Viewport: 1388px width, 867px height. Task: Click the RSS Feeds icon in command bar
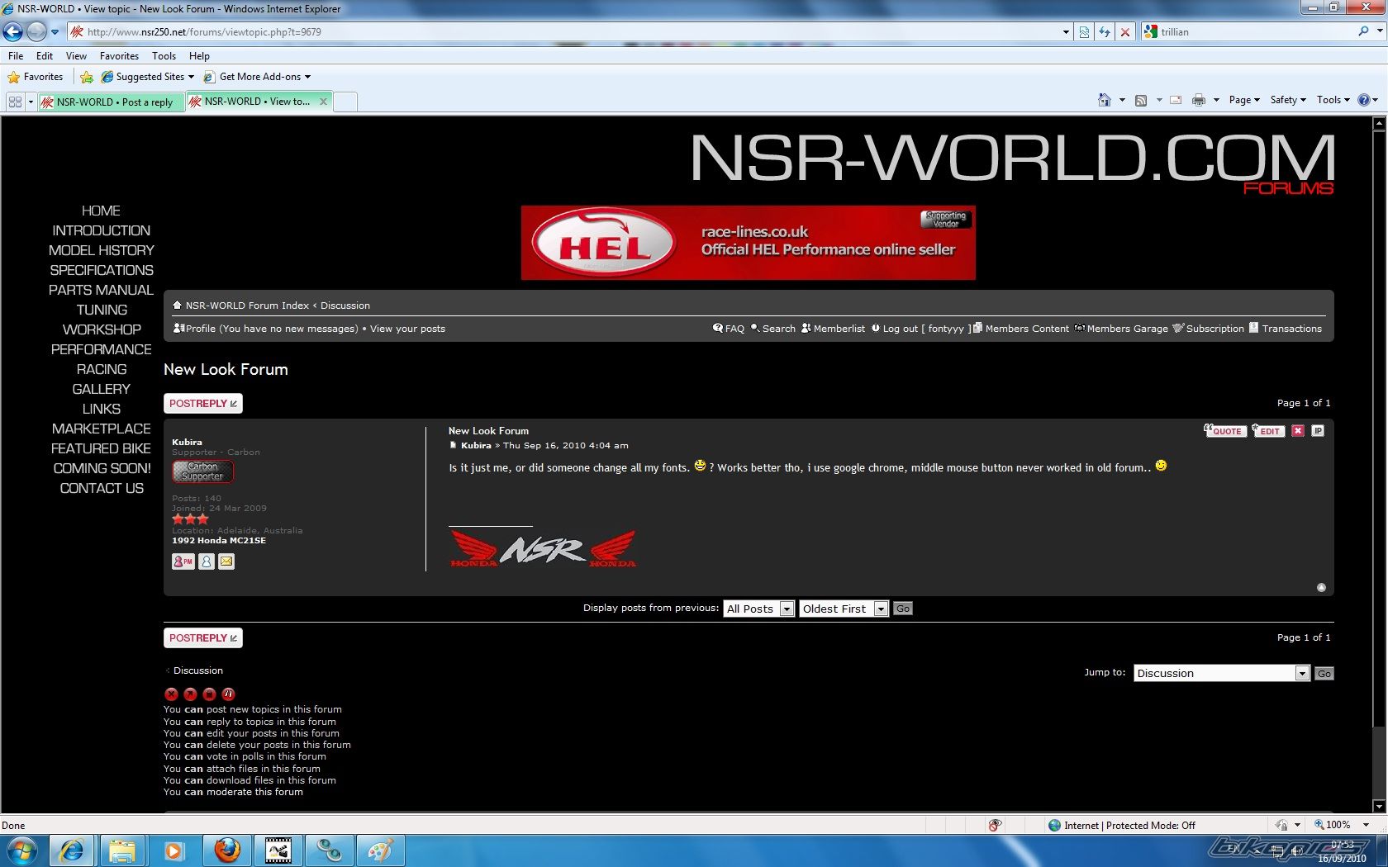1141,100
